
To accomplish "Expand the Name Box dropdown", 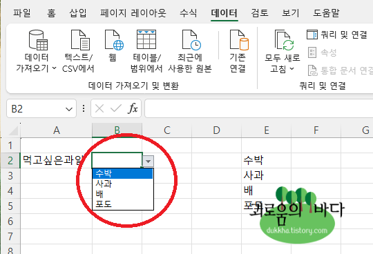I will pyautogui.click(x=69, y=109).
